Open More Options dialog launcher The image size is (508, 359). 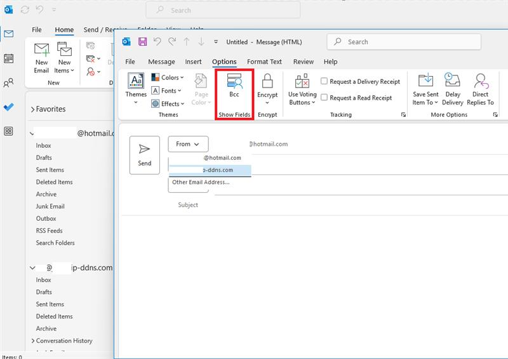pos(495,115)
